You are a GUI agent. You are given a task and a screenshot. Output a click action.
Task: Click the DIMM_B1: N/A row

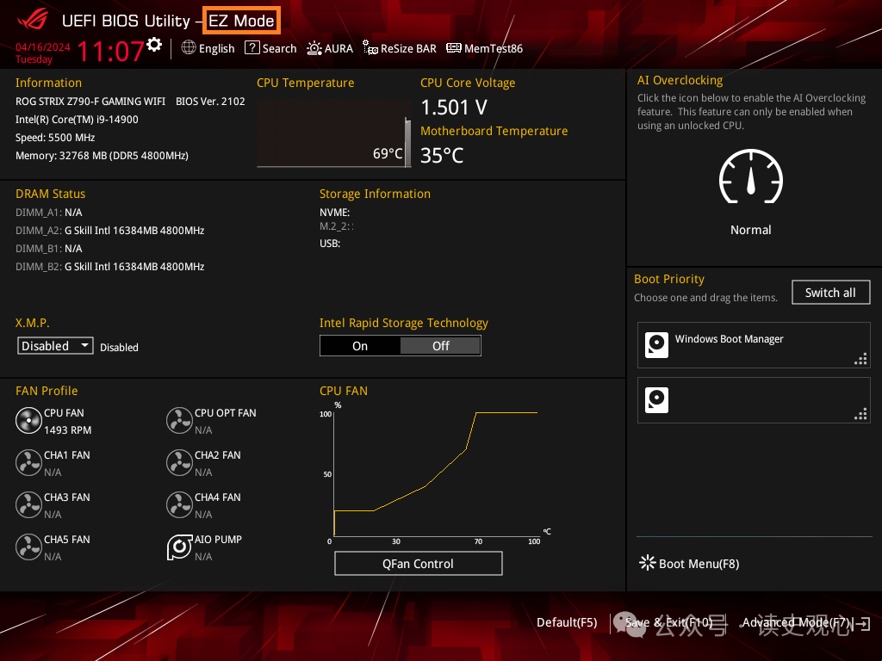click(49, 249)
